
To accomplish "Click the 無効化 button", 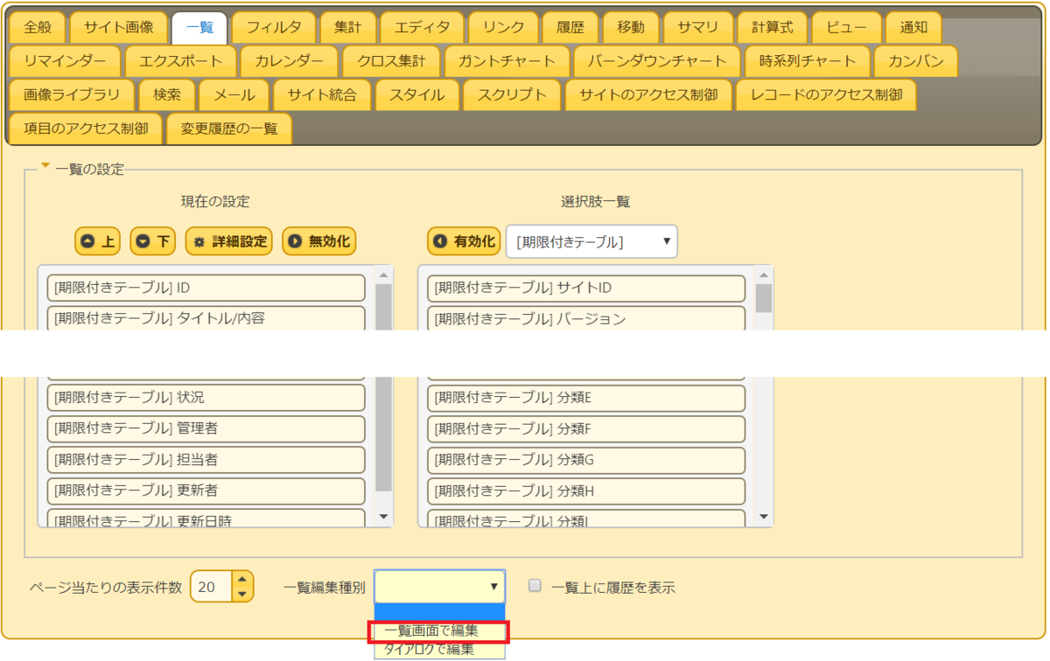I will [x=319, y=241].
